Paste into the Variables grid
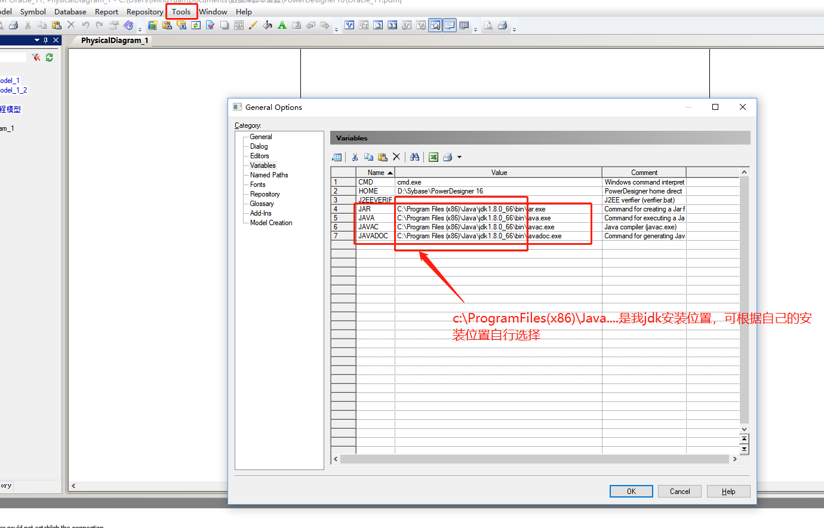This screenshot has height=528, width=824. coord(383,156)
